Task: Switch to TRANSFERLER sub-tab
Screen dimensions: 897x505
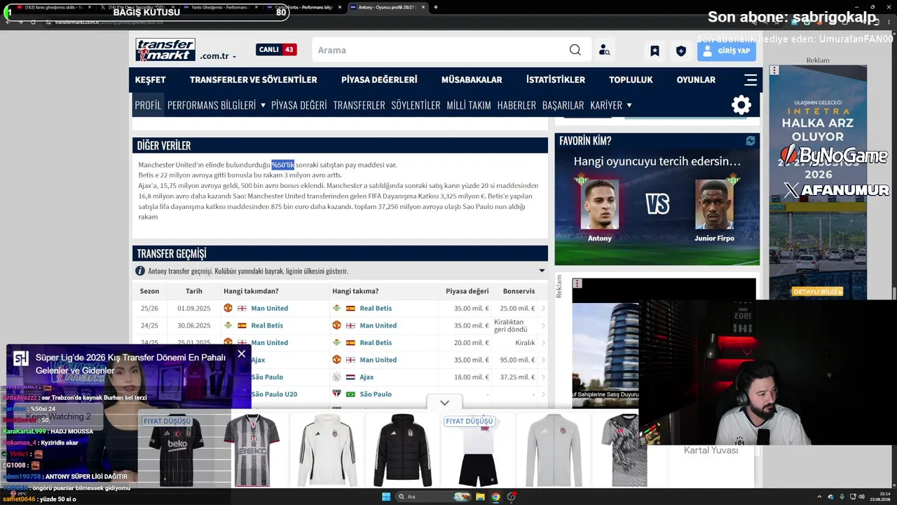Action: tap(359, 105)
